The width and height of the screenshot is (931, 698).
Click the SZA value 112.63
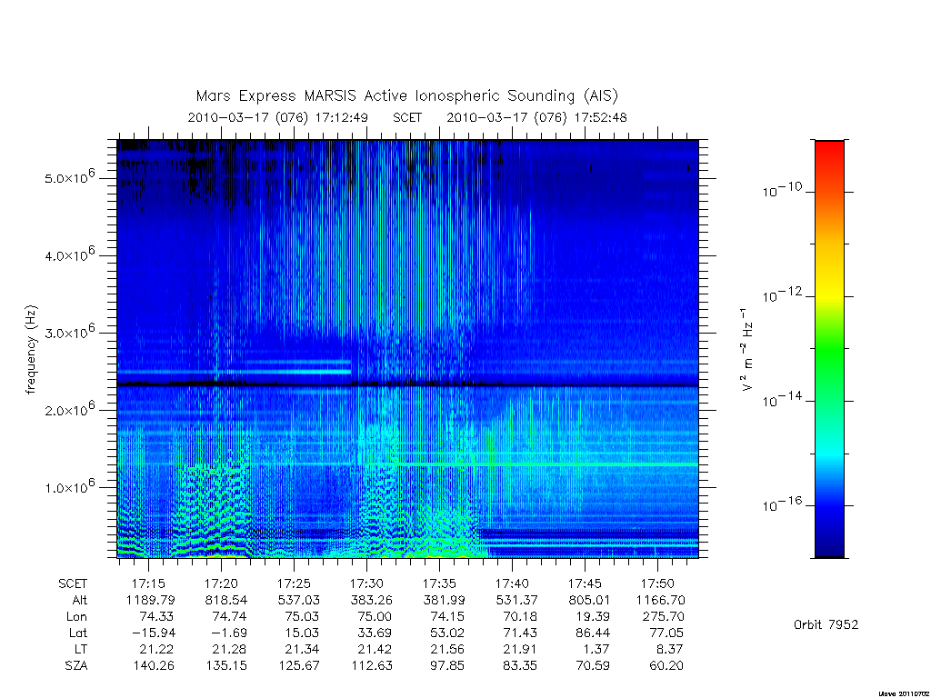(372, 666)
